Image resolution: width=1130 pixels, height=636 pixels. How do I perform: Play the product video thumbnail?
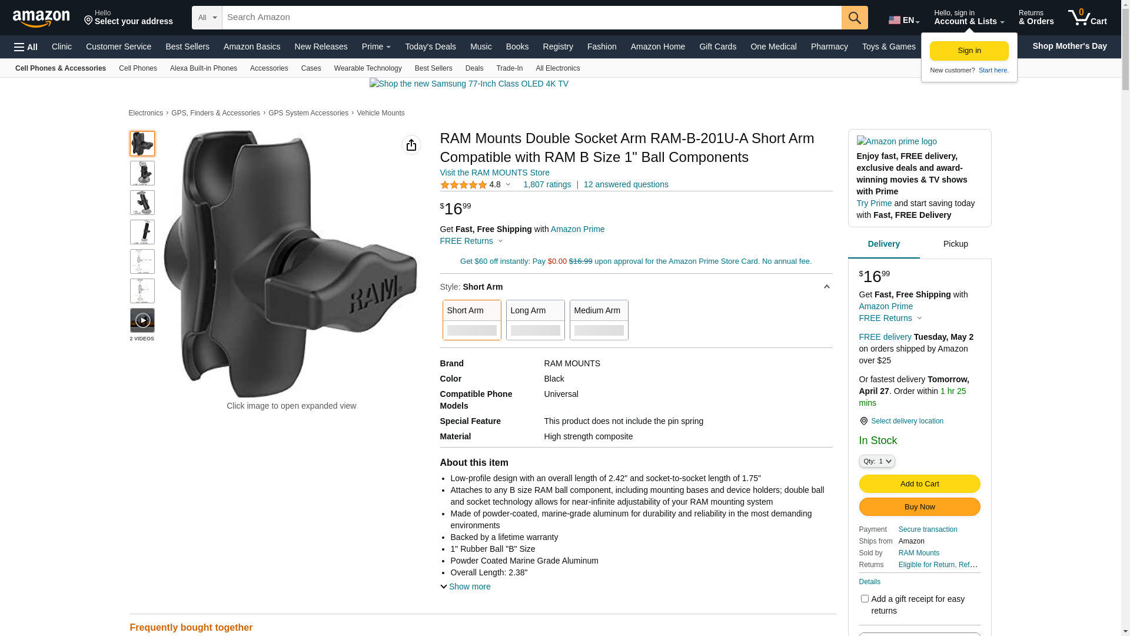142,320
